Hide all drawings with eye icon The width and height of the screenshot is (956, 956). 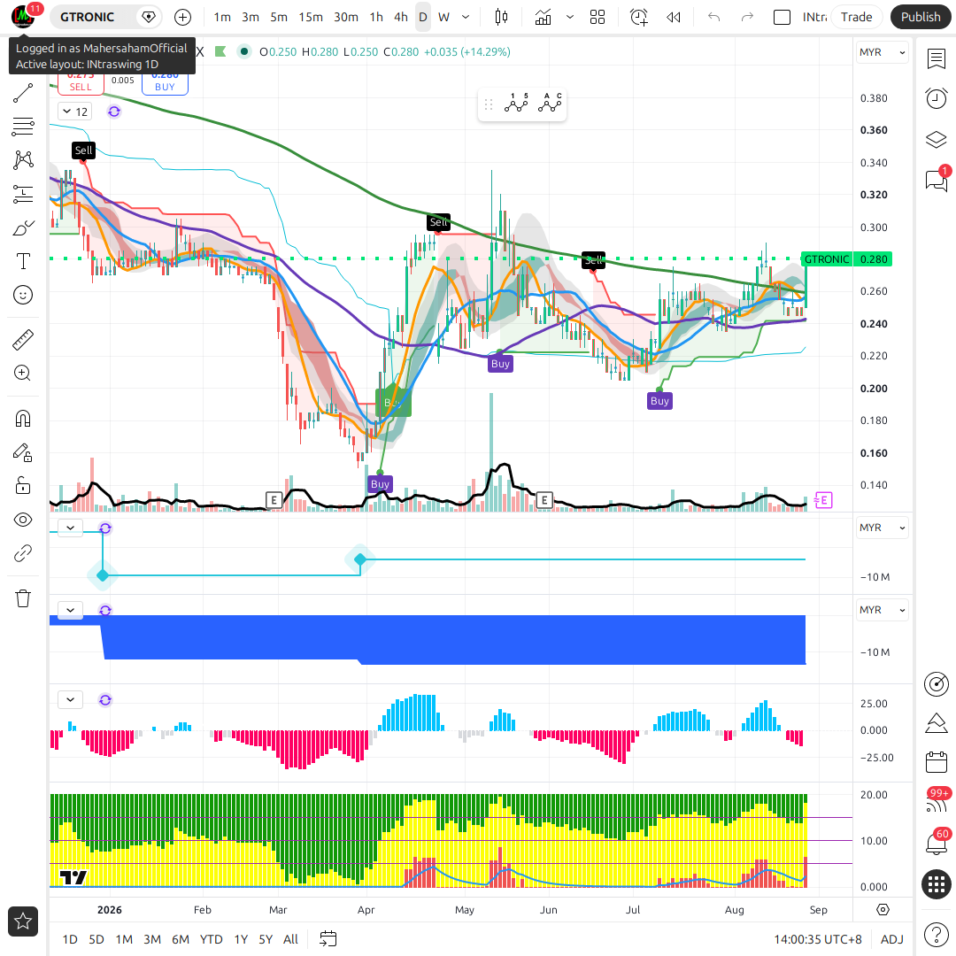[x=23, y=520]
